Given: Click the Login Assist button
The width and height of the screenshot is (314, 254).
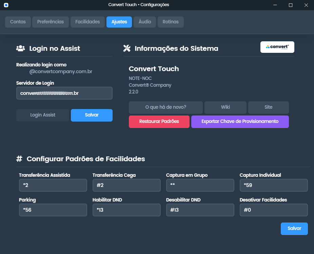Looking at the screenshot, I should (43, 115).
